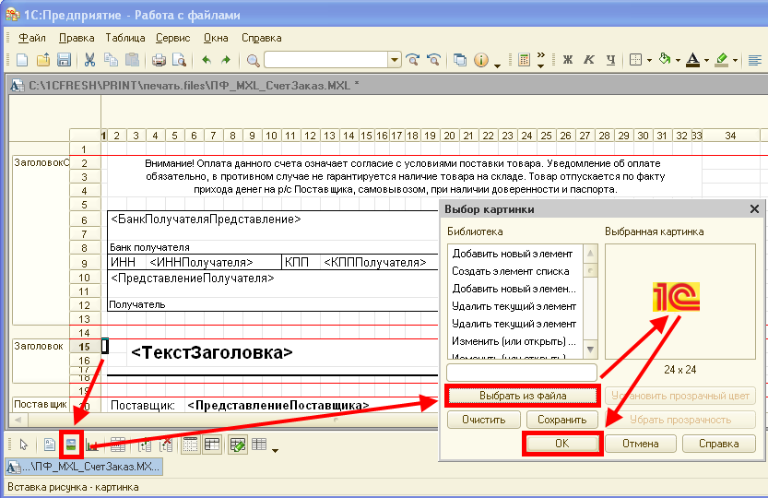Click the align text left icon

755,60
